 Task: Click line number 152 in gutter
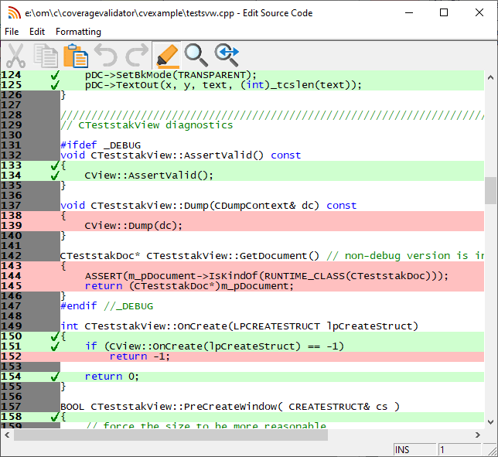coord(12,356)
